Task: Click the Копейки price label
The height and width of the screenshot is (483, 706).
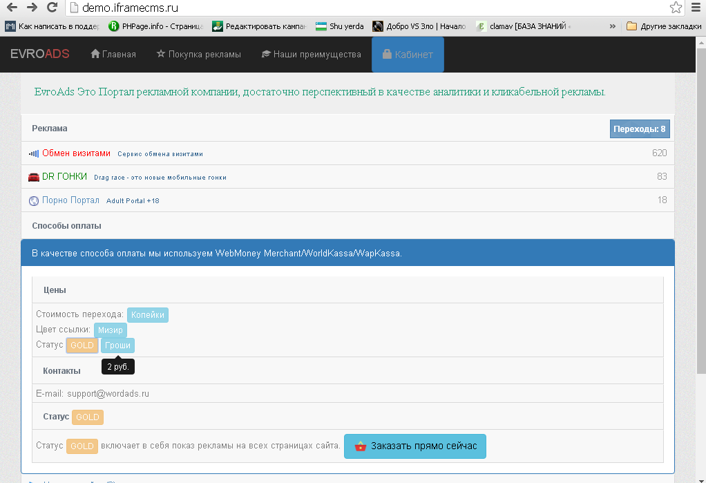Action: (148, 314)
